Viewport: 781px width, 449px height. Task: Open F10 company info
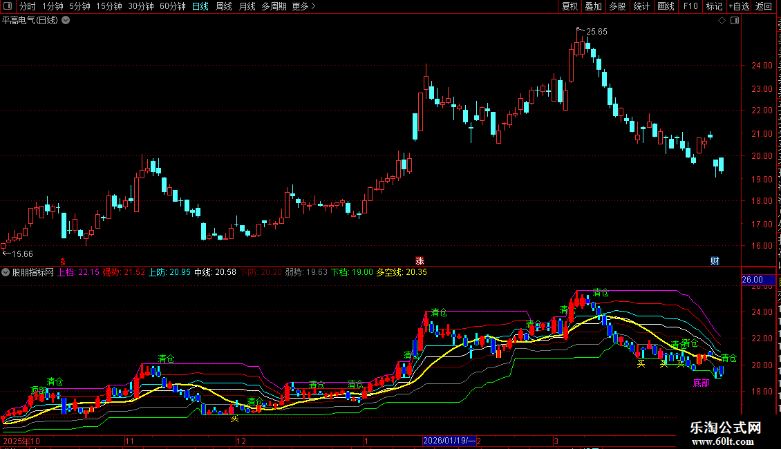(690, 6)
